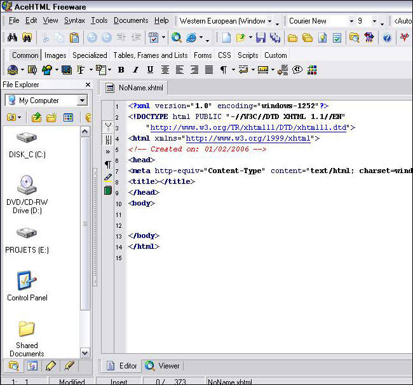Screen dimensions: 413x385
Task: Click the Italic formatting icon
Action: [x=135, y=70]
